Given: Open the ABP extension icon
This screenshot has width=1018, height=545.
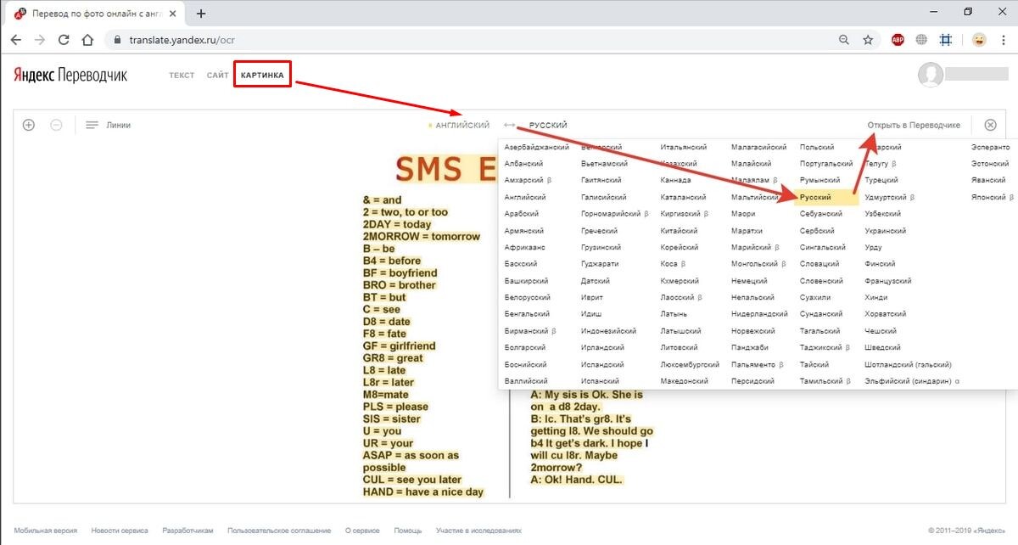Looking at the screenshot, I should pyautogui.click(x=898, y=40).
